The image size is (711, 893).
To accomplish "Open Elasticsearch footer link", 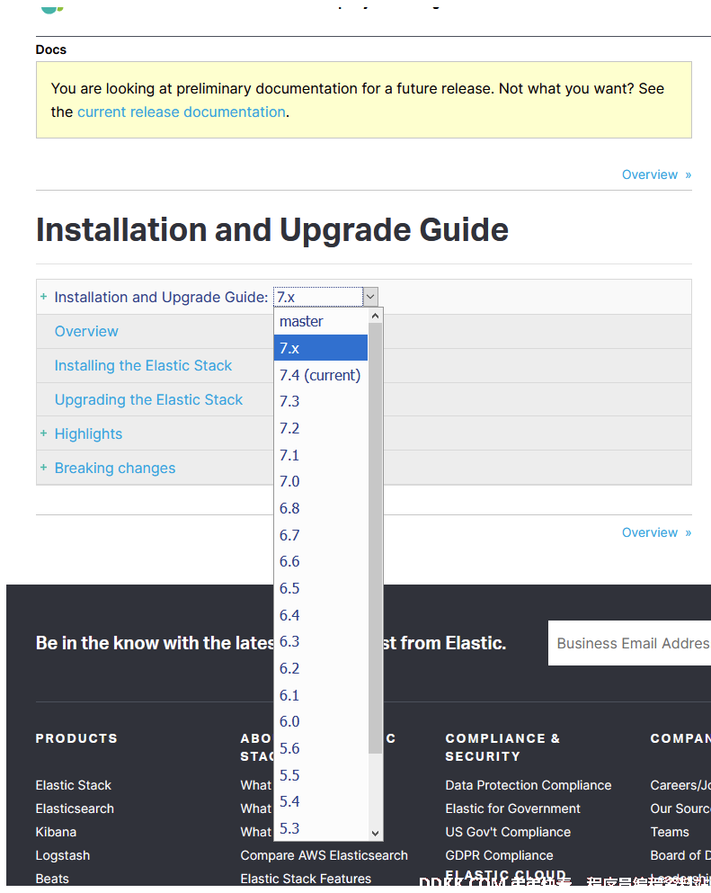I will 75,808.
